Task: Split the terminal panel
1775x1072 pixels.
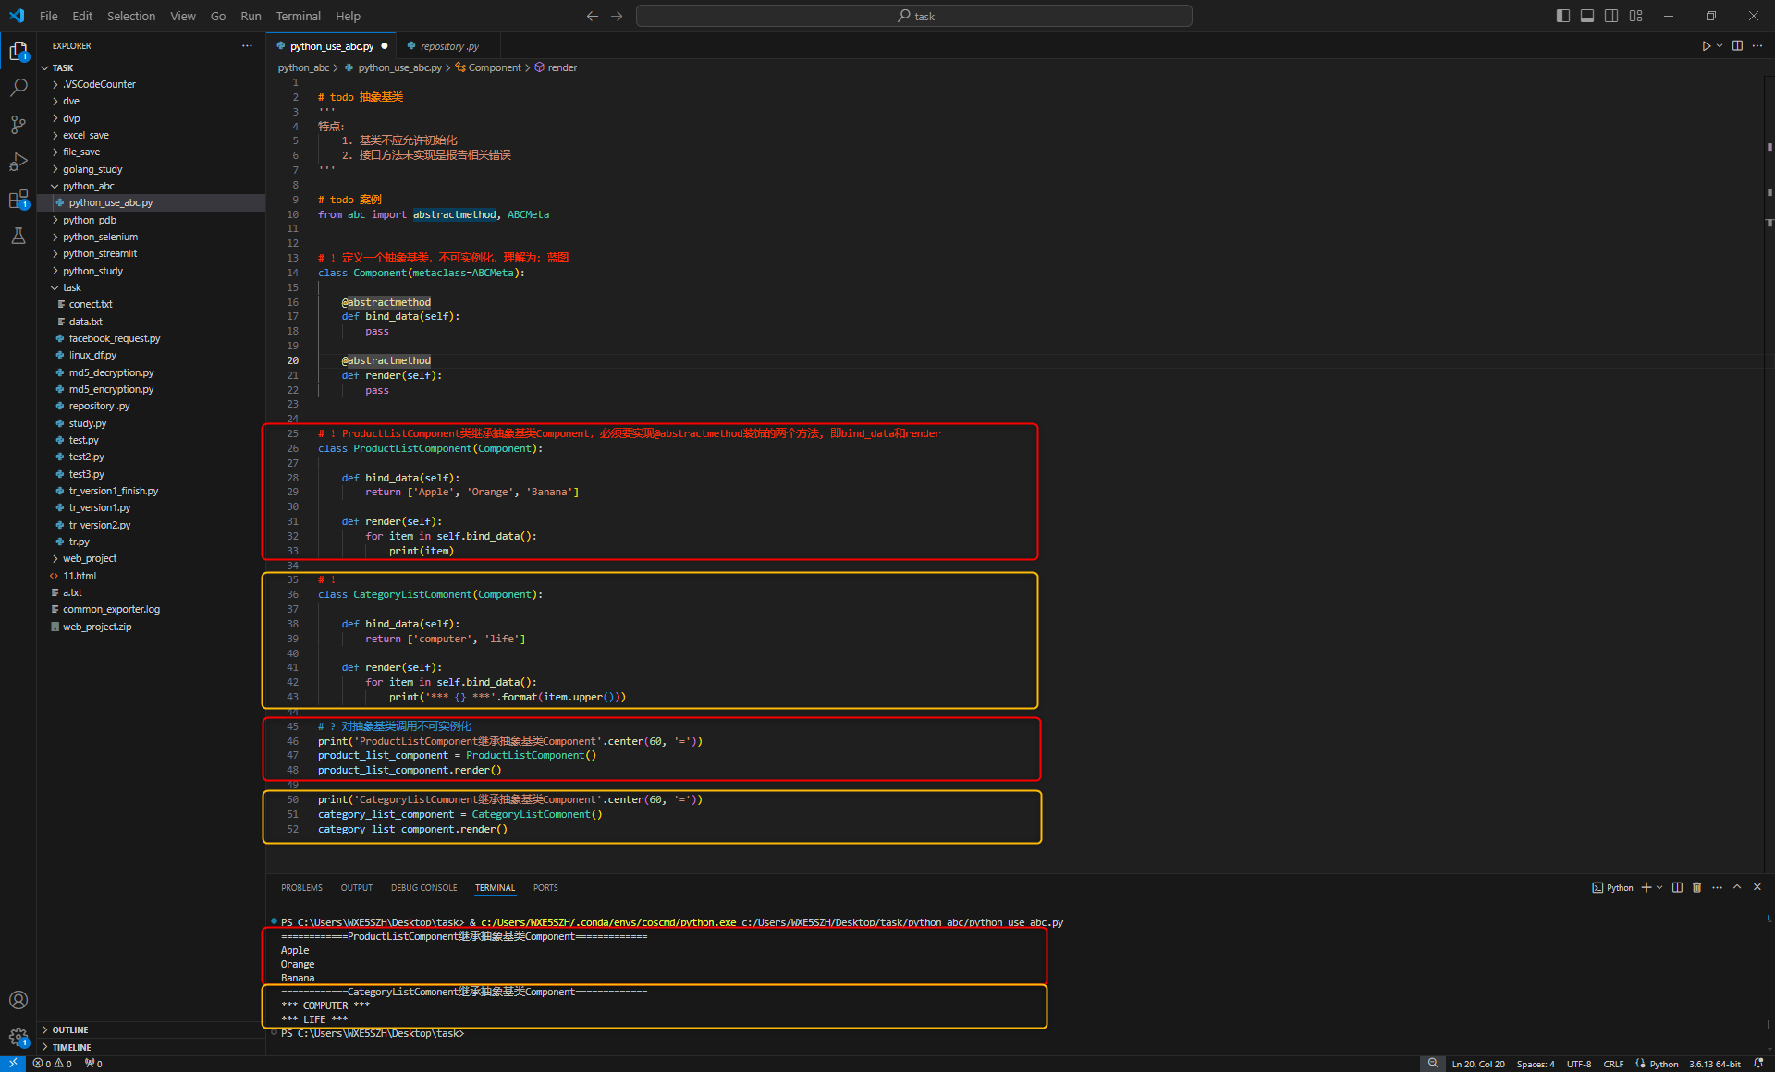Action: tap(1677, 887)
